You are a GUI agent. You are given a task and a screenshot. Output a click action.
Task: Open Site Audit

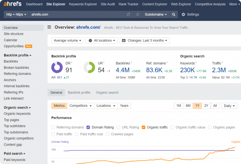click(x=108, y=4)
